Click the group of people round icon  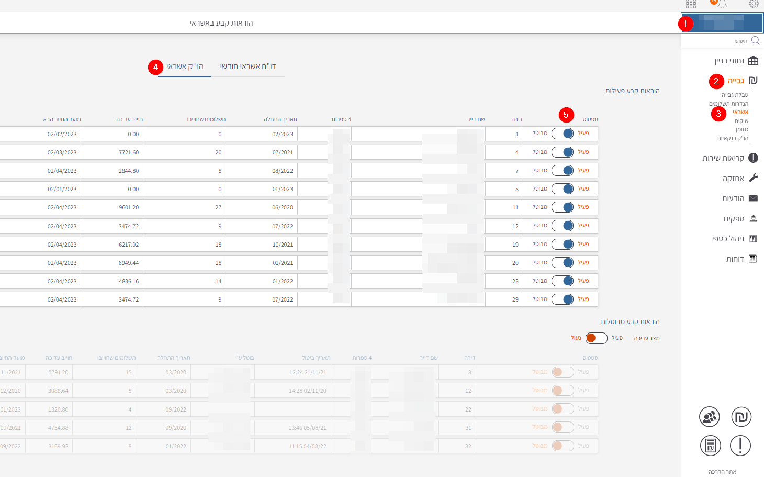710,417
